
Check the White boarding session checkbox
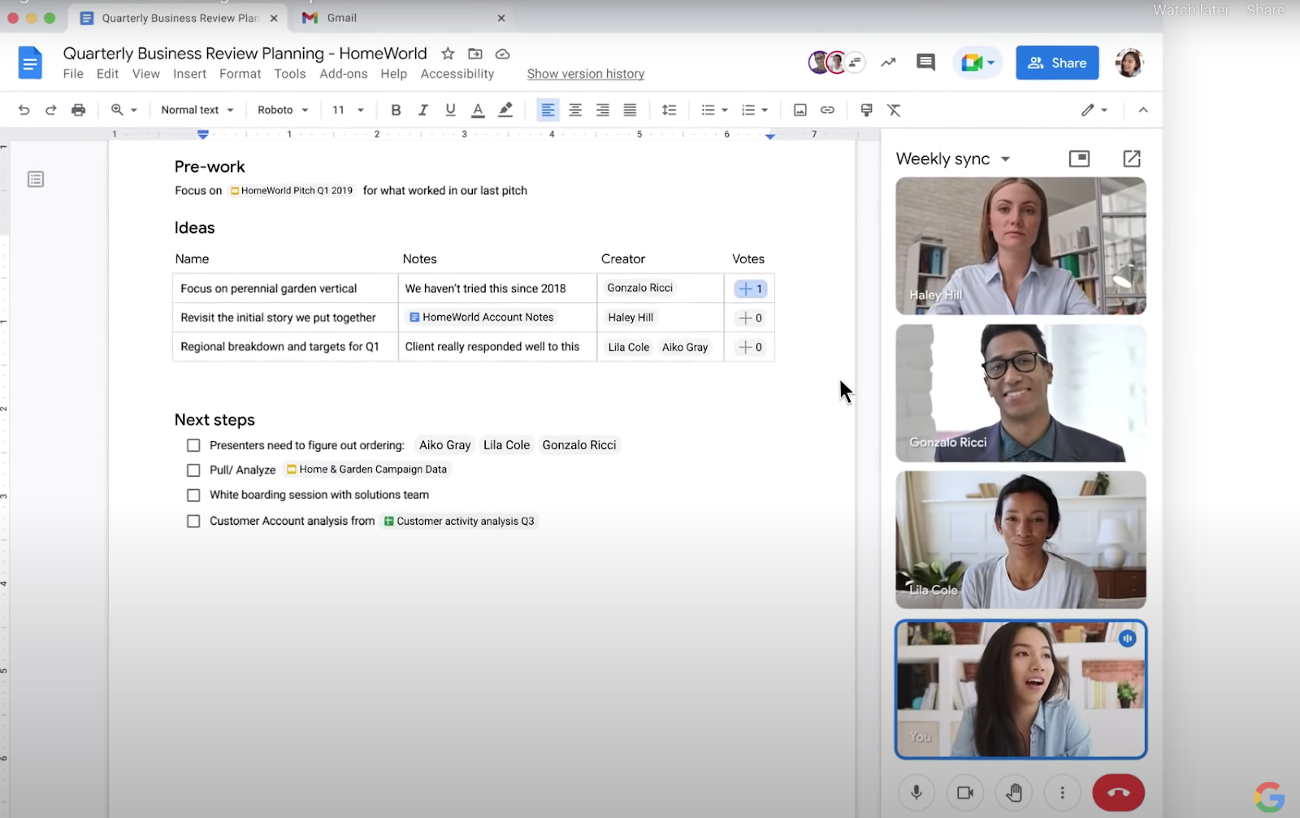(x=193, y=495)
